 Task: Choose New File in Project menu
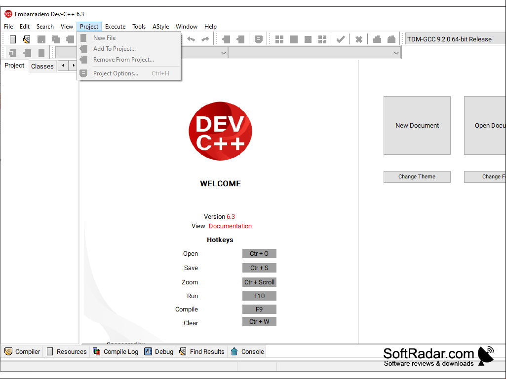(129, 38)
